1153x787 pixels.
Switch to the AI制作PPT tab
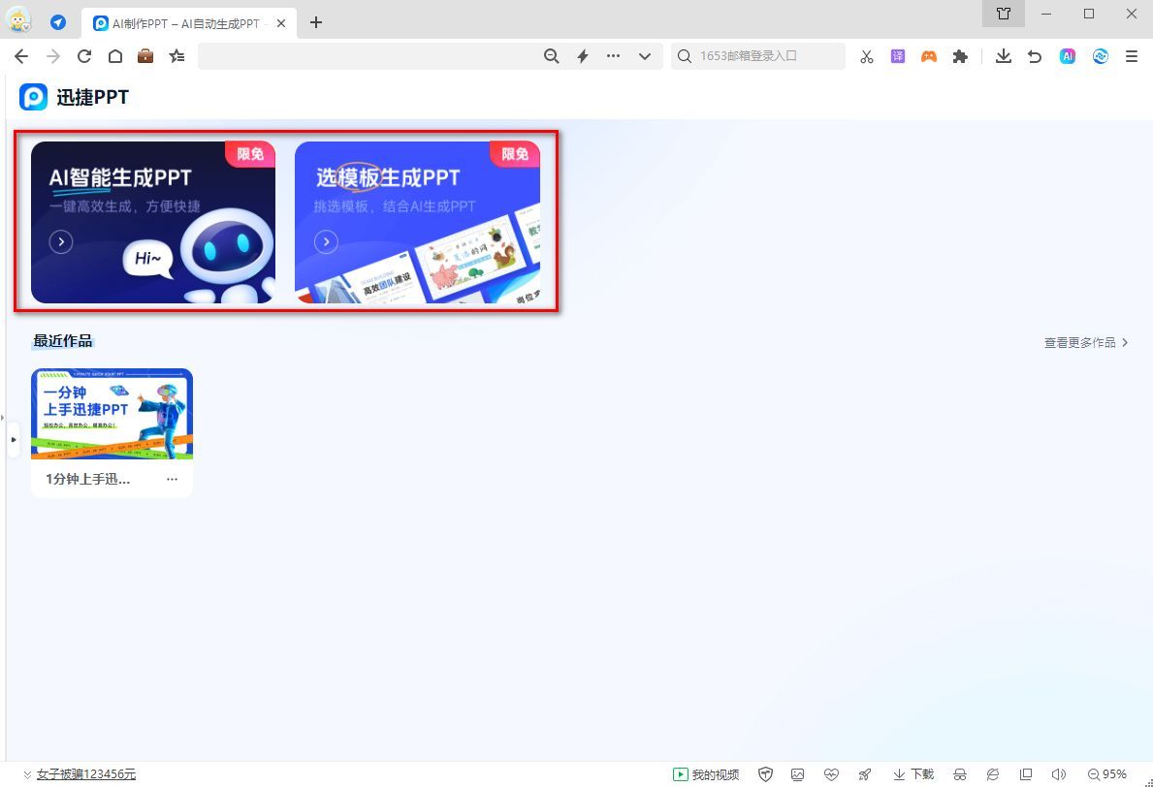tap(189, 23)
